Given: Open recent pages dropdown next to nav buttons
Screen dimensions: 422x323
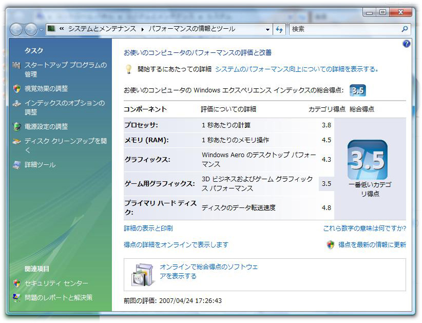Looking at the screenshot, I should point(41,29).
